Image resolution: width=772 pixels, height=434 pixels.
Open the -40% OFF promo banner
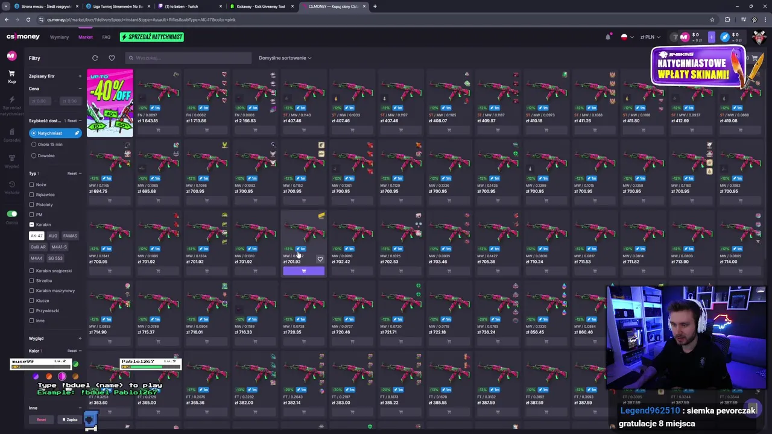(110, 103)
